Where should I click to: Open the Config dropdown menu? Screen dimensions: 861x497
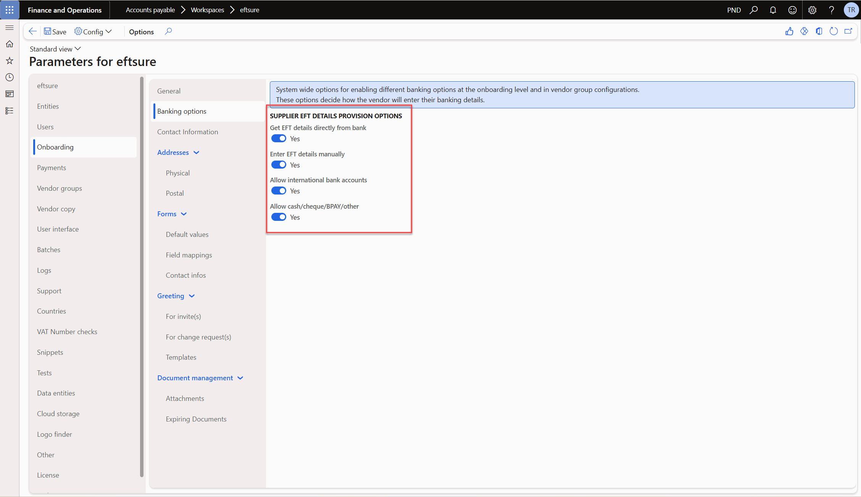[x=93, y=32]
